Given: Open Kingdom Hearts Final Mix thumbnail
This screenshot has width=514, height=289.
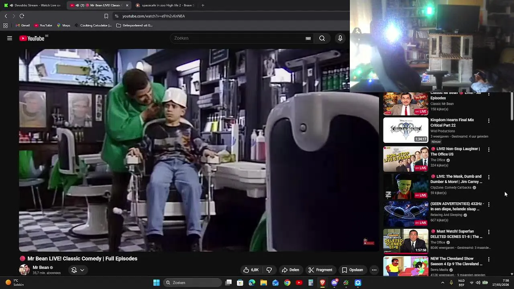Looking at the screenshot, I should click(x=406, y=130).
